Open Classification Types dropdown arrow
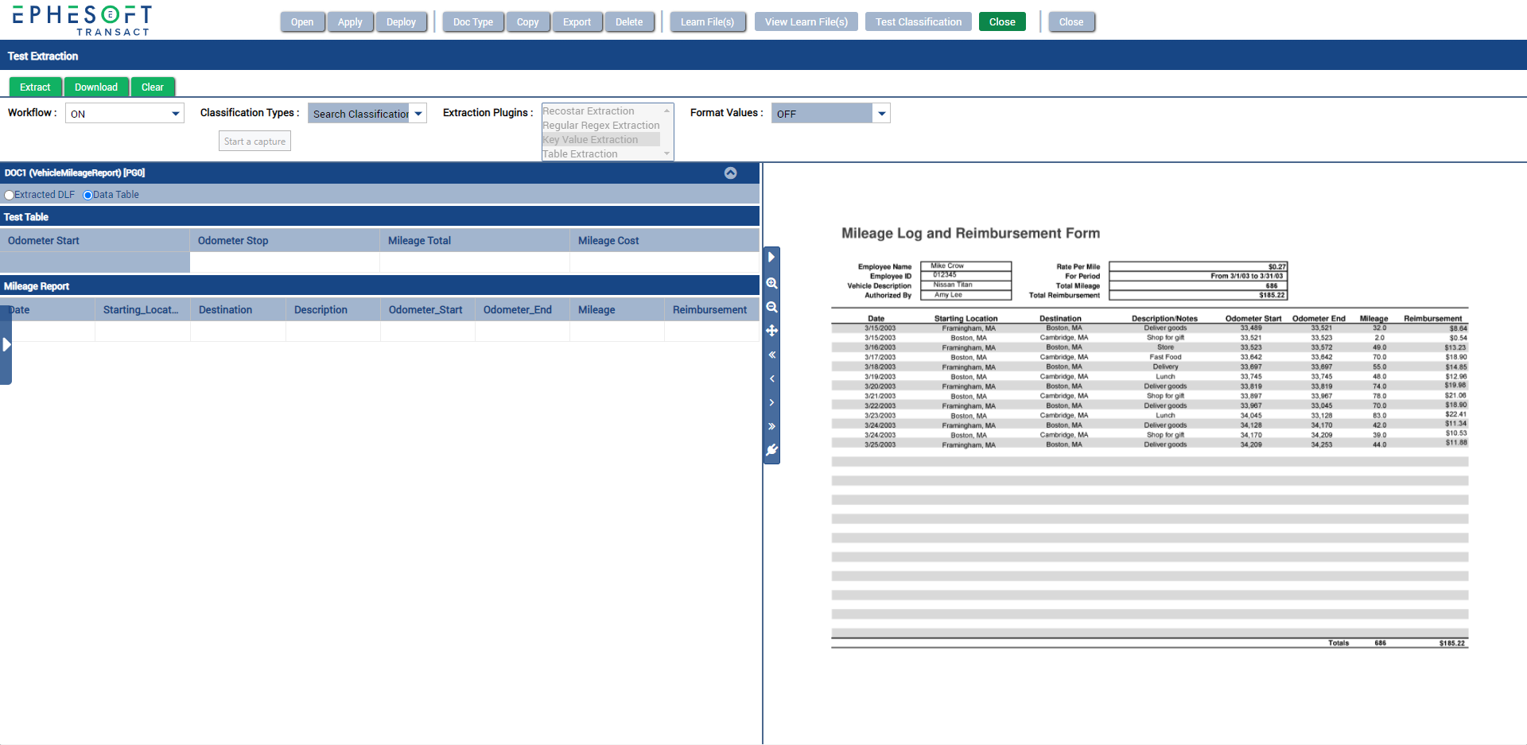This screenshot has width=1527, height=745. tap(418, 114)
